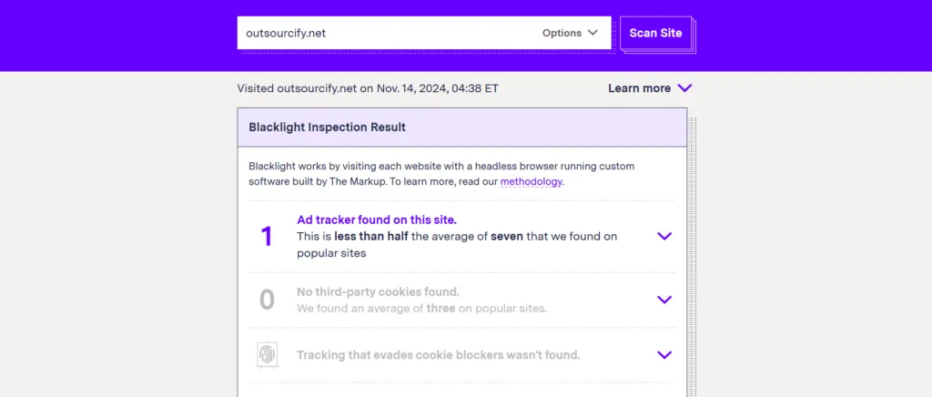Click the fingerprint tracking icon
Screen dimensions: 932x397
click(267, 355)
